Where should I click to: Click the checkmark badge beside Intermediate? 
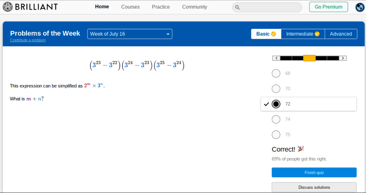point(317,34)
